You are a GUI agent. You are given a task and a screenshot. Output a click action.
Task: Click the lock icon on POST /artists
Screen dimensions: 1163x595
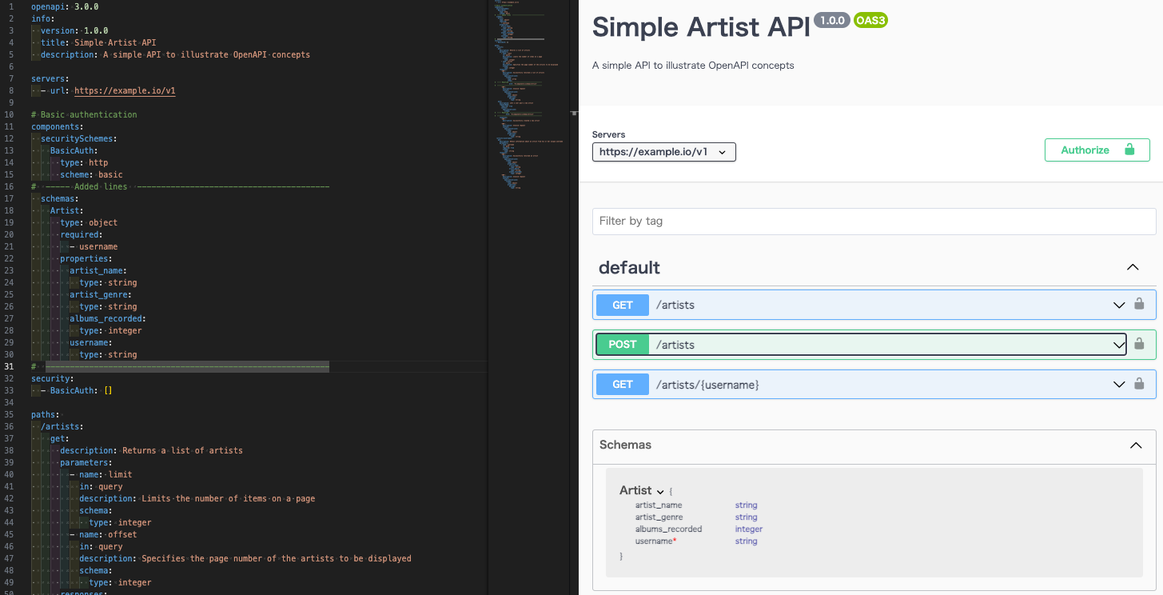1139,344
